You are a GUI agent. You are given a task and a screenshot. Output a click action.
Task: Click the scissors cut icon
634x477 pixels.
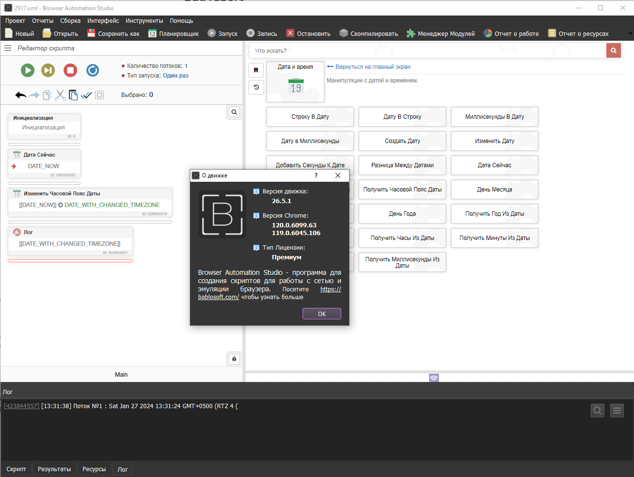click(60, 95)
